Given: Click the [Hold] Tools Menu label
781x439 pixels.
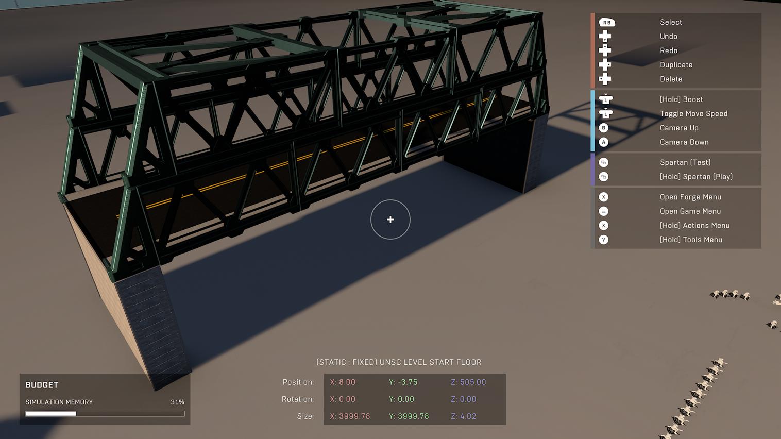Looking at the screenshot, I should 691,240.
